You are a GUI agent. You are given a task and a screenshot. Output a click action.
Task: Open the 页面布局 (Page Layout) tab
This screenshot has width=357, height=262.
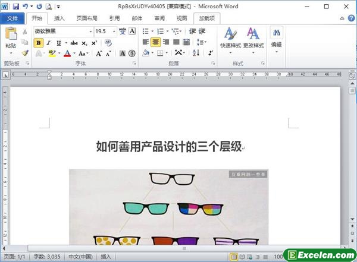click(x=87, y=18)
